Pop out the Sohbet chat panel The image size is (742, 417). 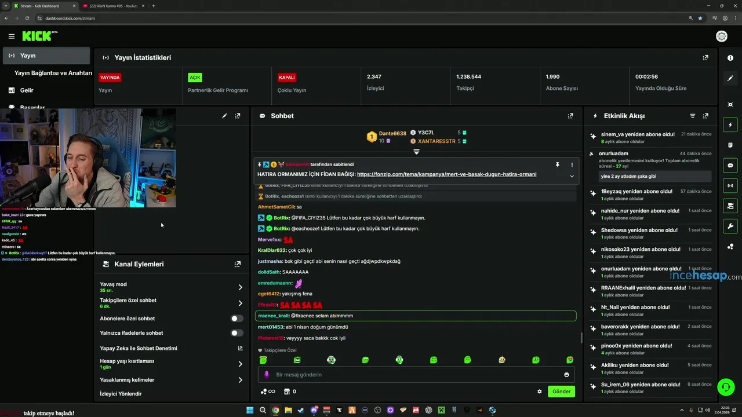point(570,116)
